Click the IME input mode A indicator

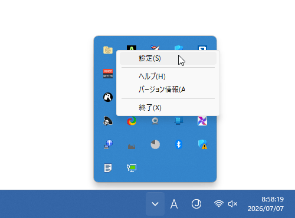(174, 204)
